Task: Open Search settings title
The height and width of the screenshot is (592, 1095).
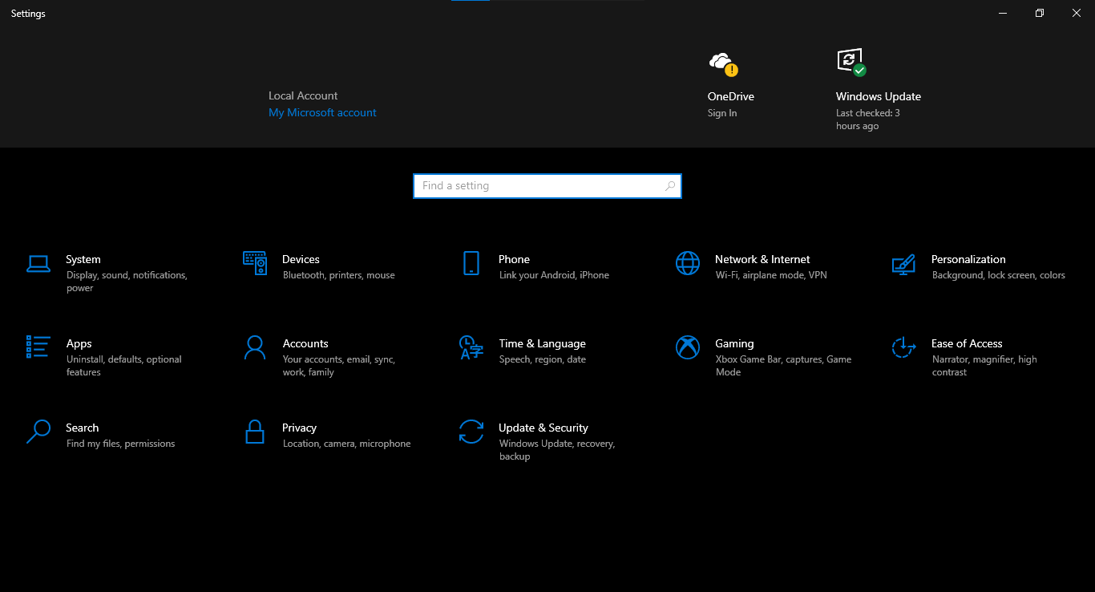Action: click(83, 428)
